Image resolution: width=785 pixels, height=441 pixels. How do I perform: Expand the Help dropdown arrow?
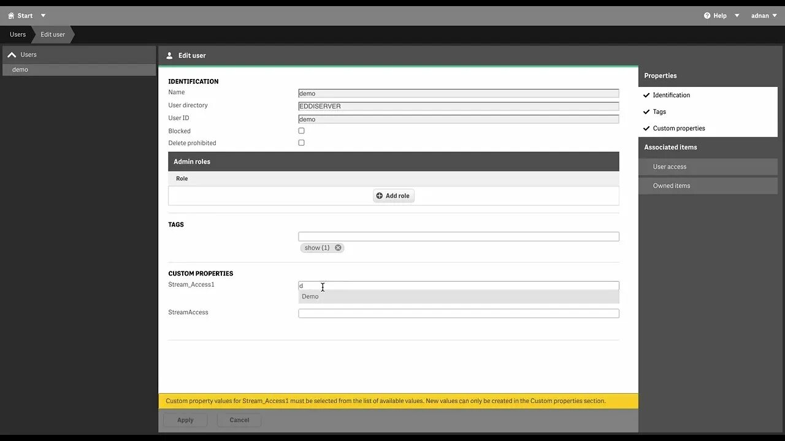coord(737,16)
